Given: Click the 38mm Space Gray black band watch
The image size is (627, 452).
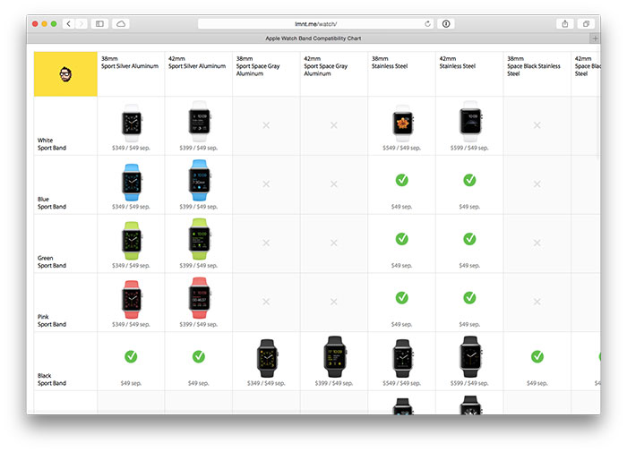Looking at the screenshot, I should [x=267, y=359].
